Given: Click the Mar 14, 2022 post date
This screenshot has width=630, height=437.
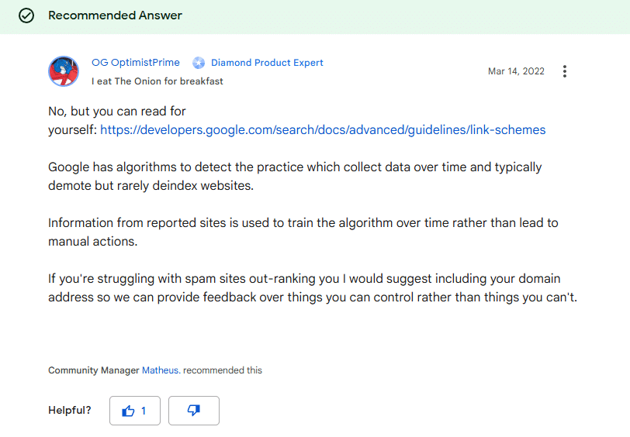Looking at the screenshot, I should point(516,71).
